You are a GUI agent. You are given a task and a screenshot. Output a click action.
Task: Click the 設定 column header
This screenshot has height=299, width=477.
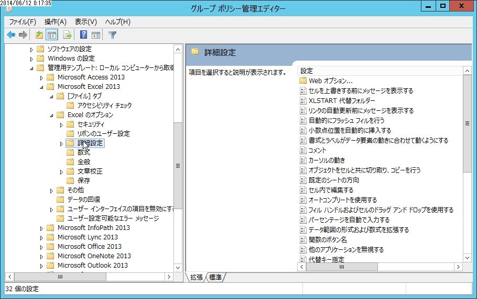point(380,71)
